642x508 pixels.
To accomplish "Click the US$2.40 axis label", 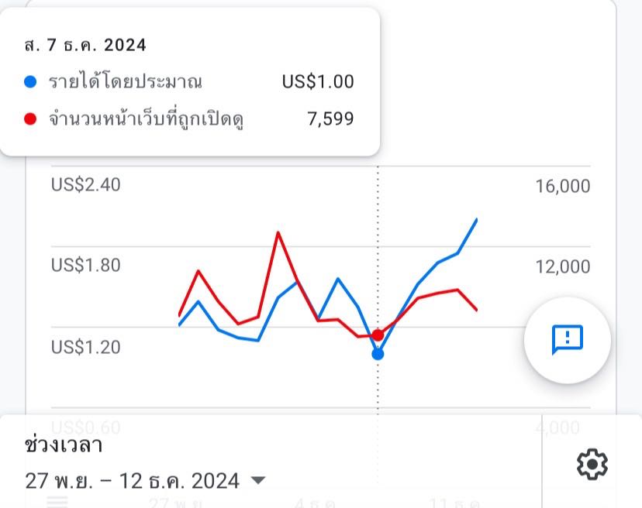I will [x=85, y=185].
